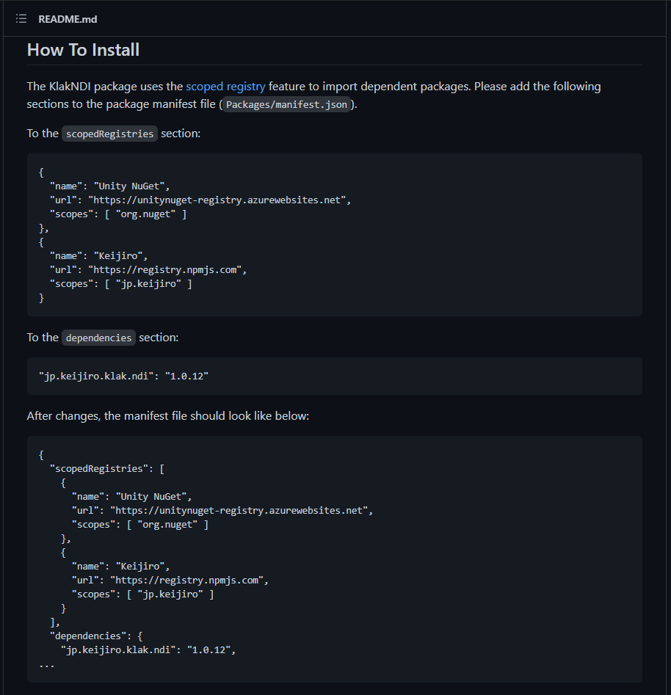Click the dependencies inline code label
Viewport: 671px width, 695px height.
click(x=98, y=338)
